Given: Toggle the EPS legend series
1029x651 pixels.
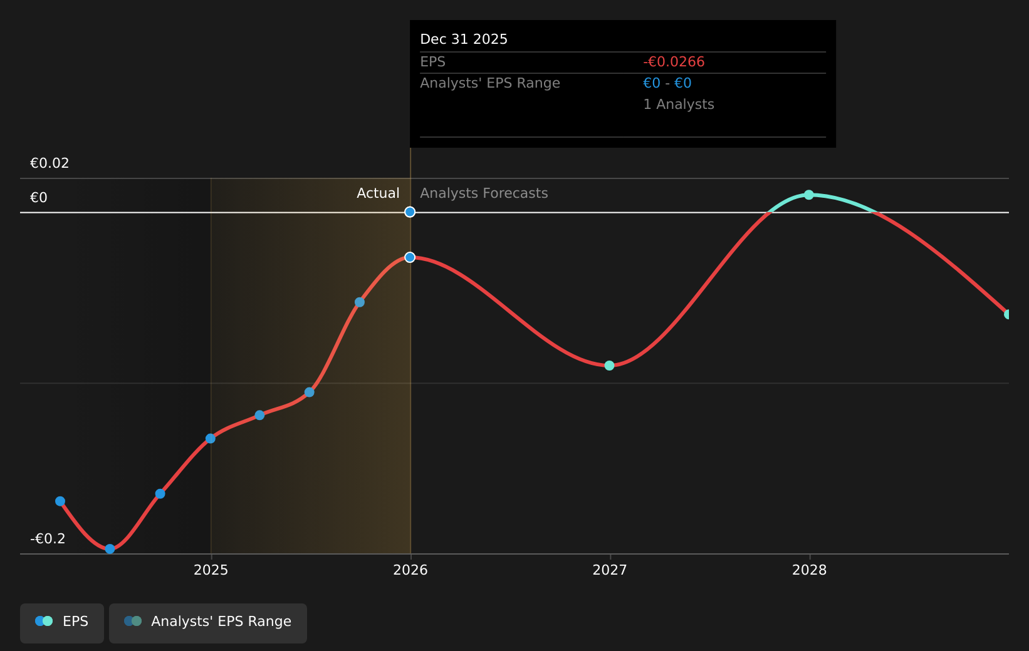Looking at the screenshot, I should 62,623.
